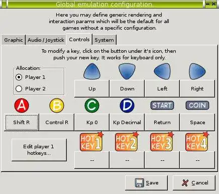The width and height of the screenshot is (219, 194).
Task: Minimize the Global emulation configuration window
Action: coord(207,4)
